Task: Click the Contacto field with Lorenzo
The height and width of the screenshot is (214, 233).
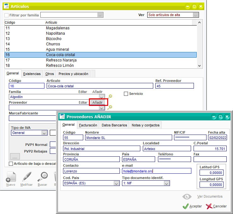Action: (x=91, y=171)
